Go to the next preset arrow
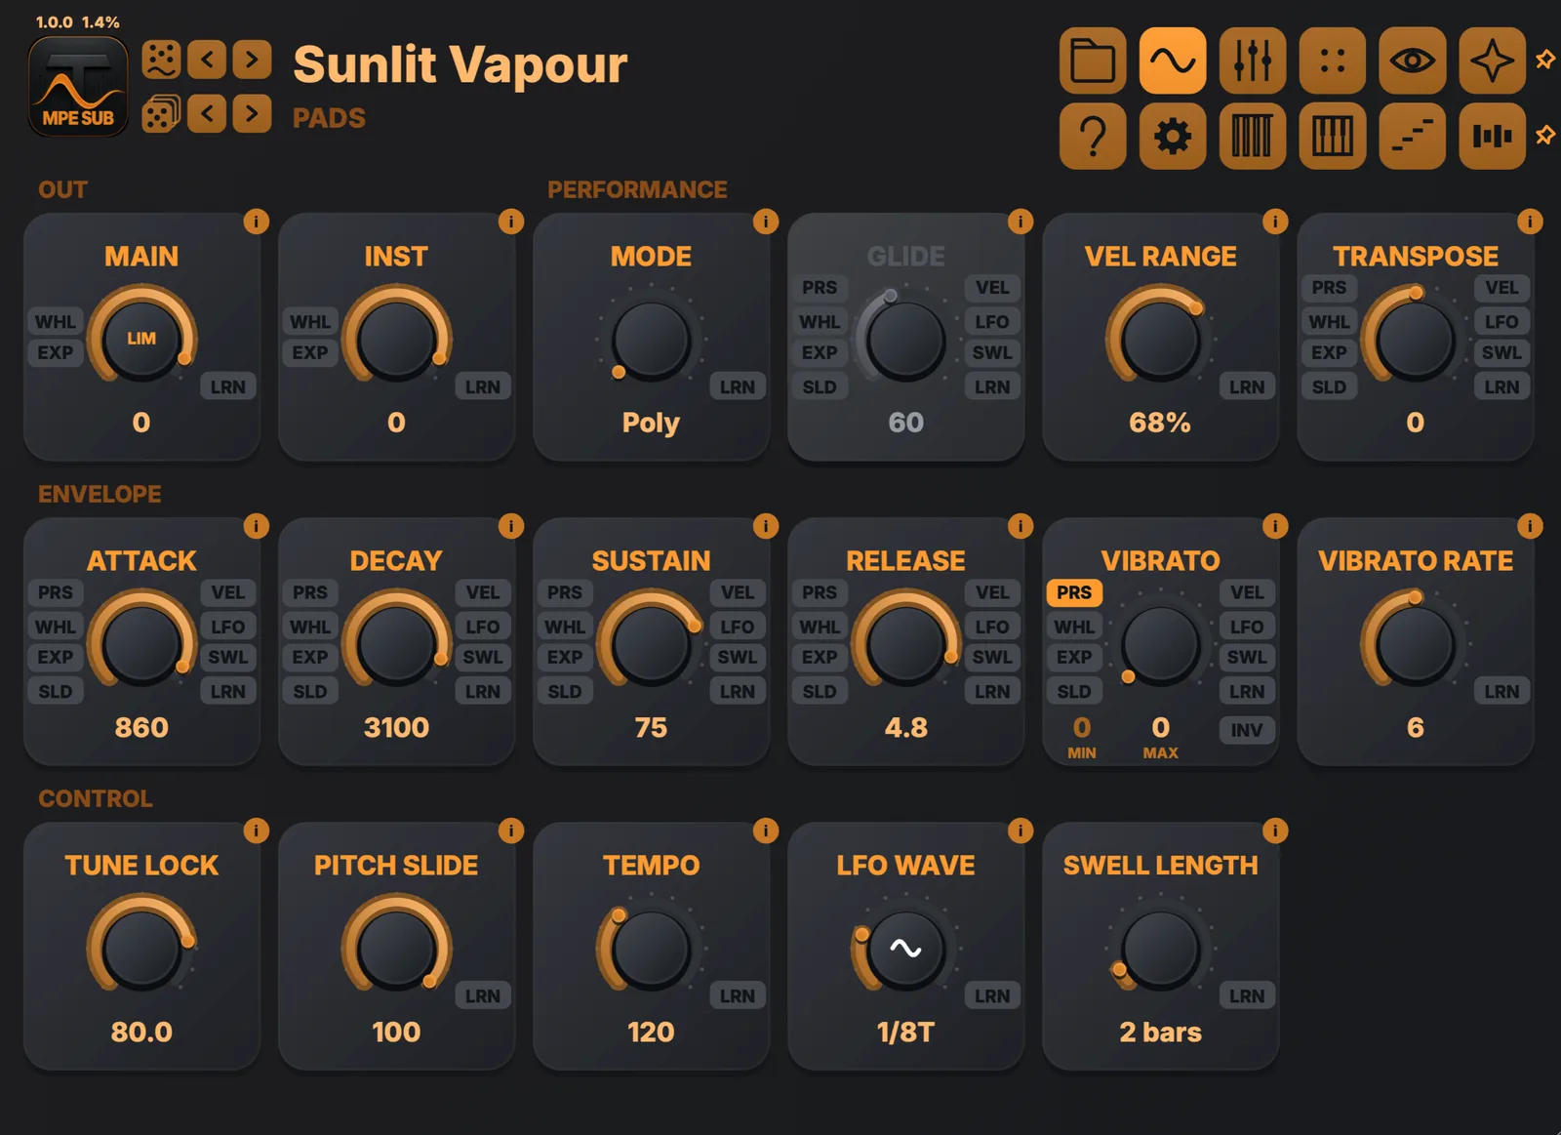 [252, 60]
